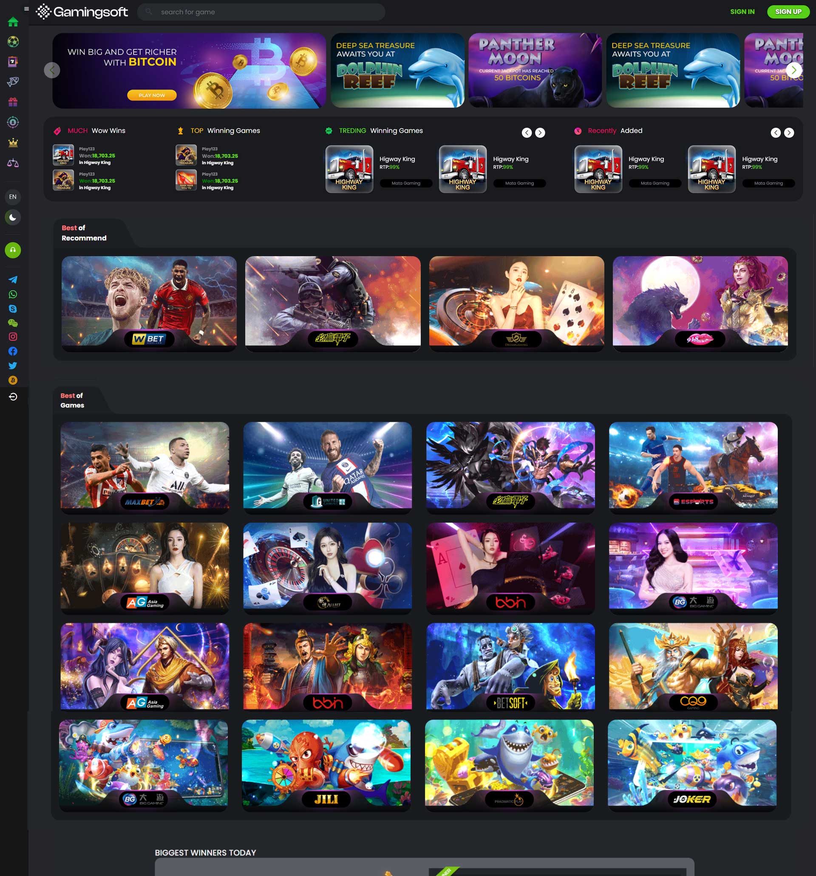This screenshot has width=816, height=876.
Task: Go to the Home sidebar item
Action: pos(13,22)
